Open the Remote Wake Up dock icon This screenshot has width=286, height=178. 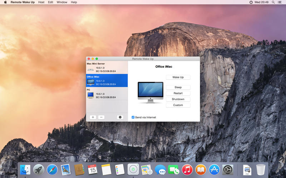(x=133, y=169)
